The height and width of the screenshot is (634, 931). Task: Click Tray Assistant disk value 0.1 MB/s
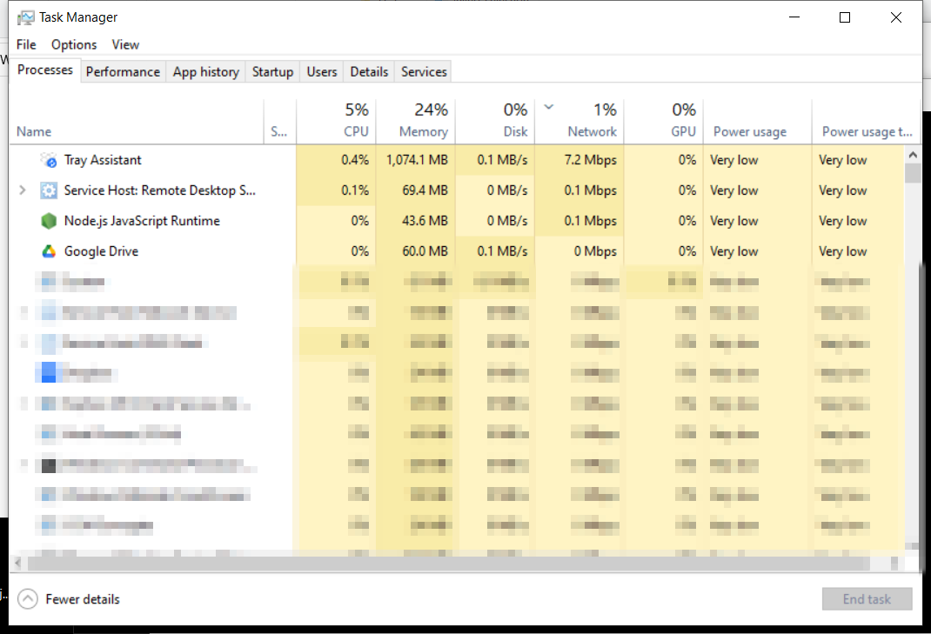click(502, 160)
